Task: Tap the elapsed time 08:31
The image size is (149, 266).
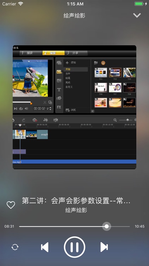Action: pyautogui.click(x=9, y=226)
